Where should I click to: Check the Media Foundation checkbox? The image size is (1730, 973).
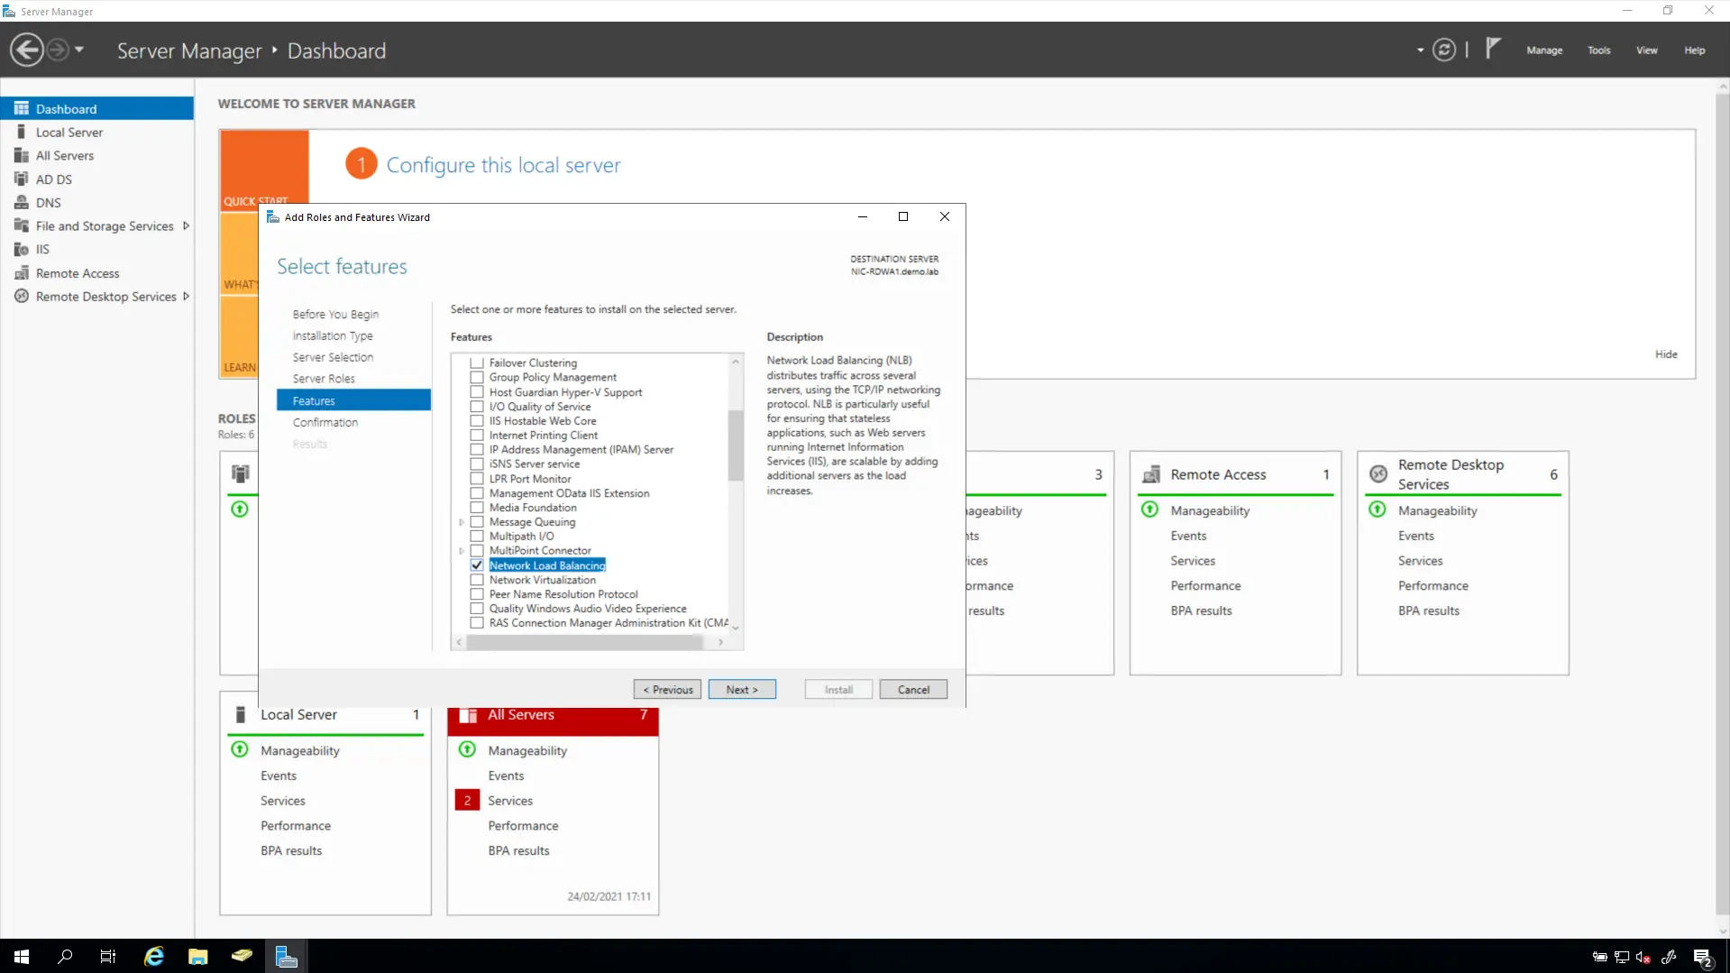pyautogui.click(x=477, y=507)
